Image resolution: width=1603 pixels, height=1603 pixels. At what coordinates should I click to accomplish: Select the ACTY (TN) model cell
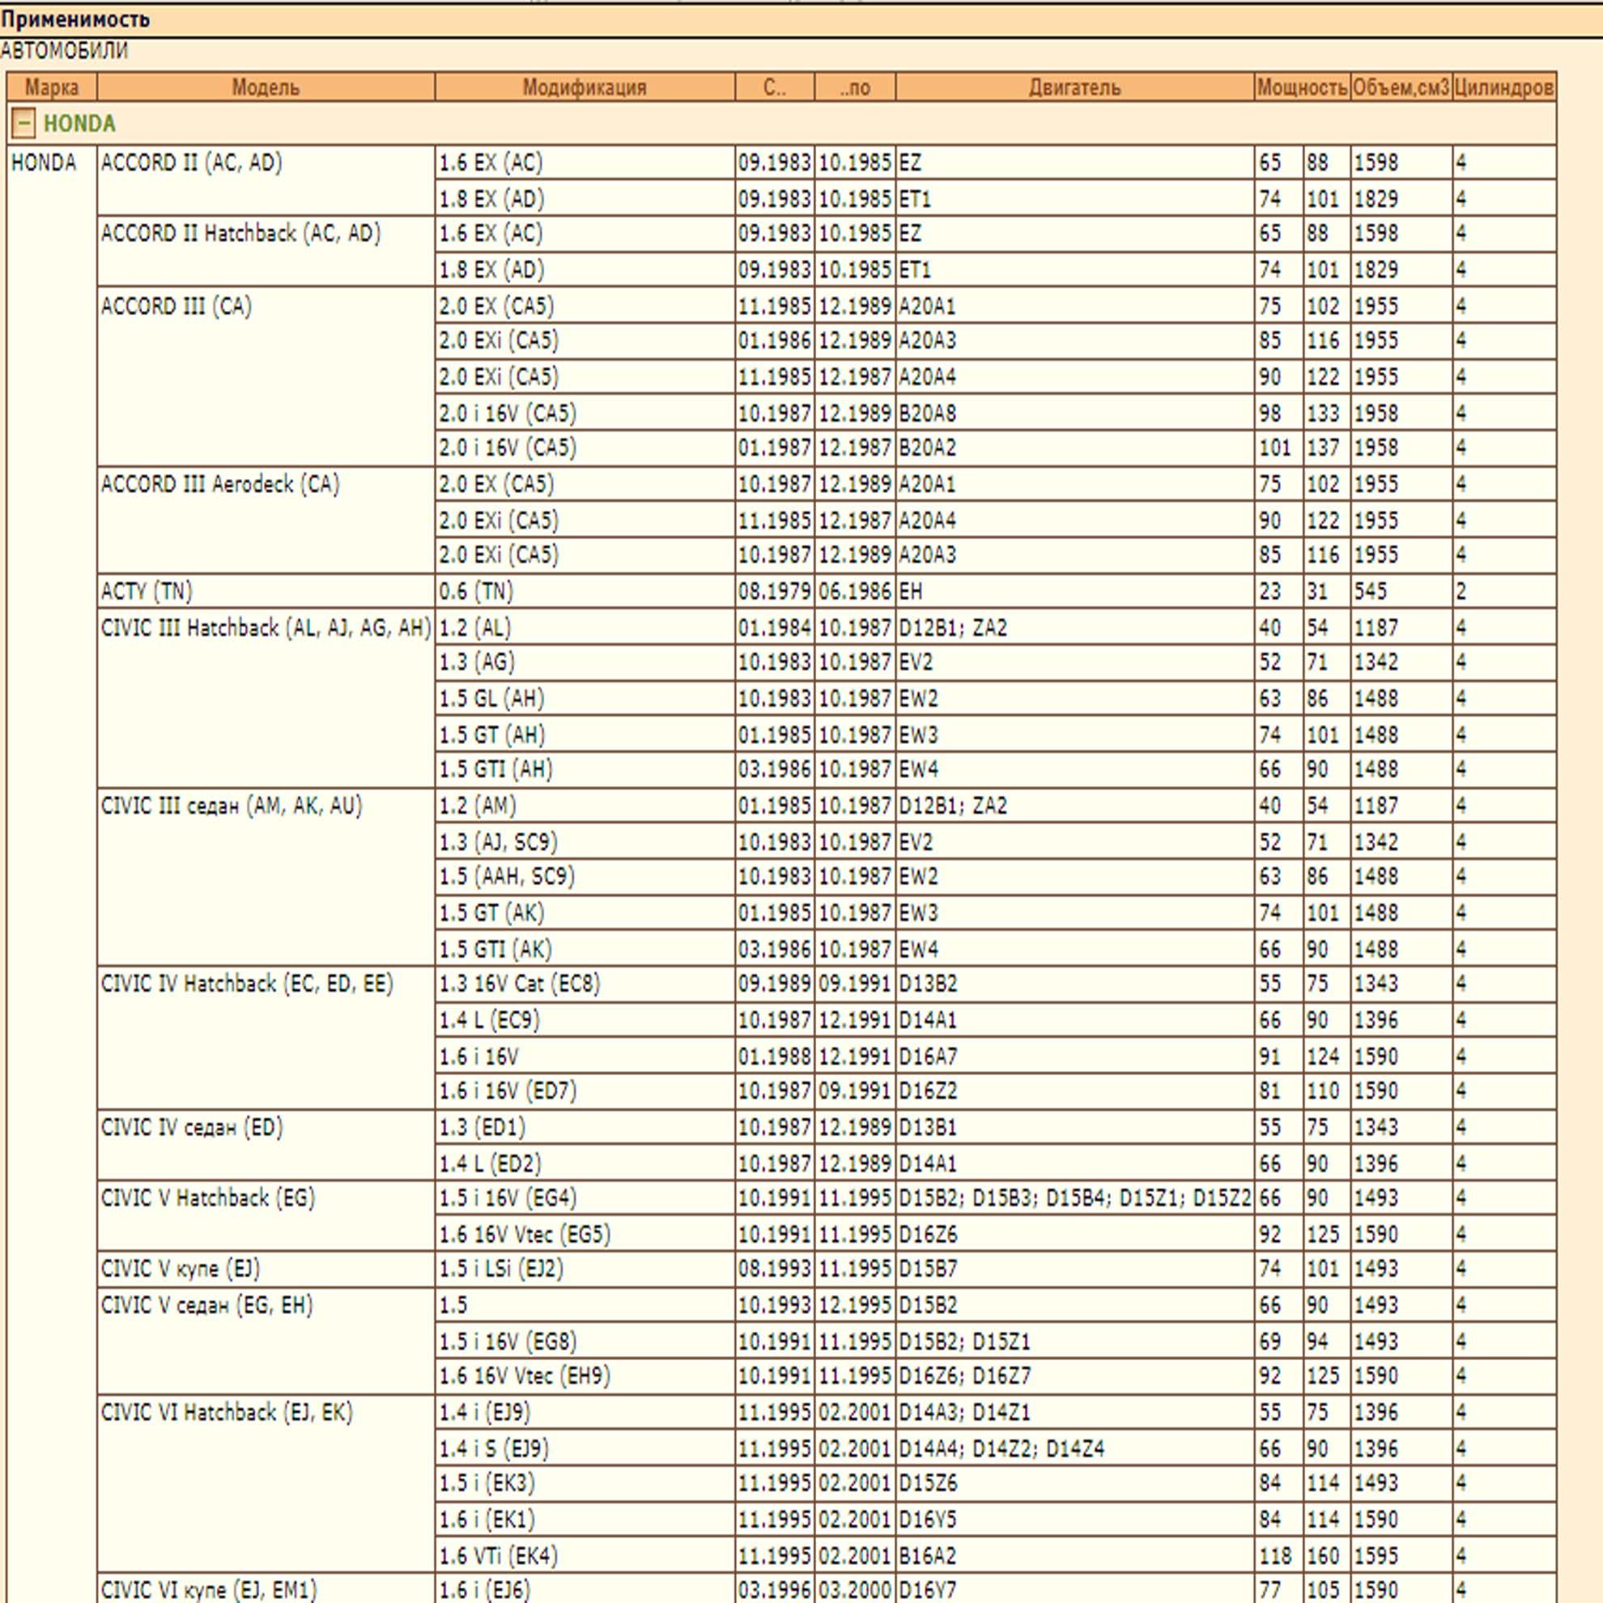click(x=147, y=591)
